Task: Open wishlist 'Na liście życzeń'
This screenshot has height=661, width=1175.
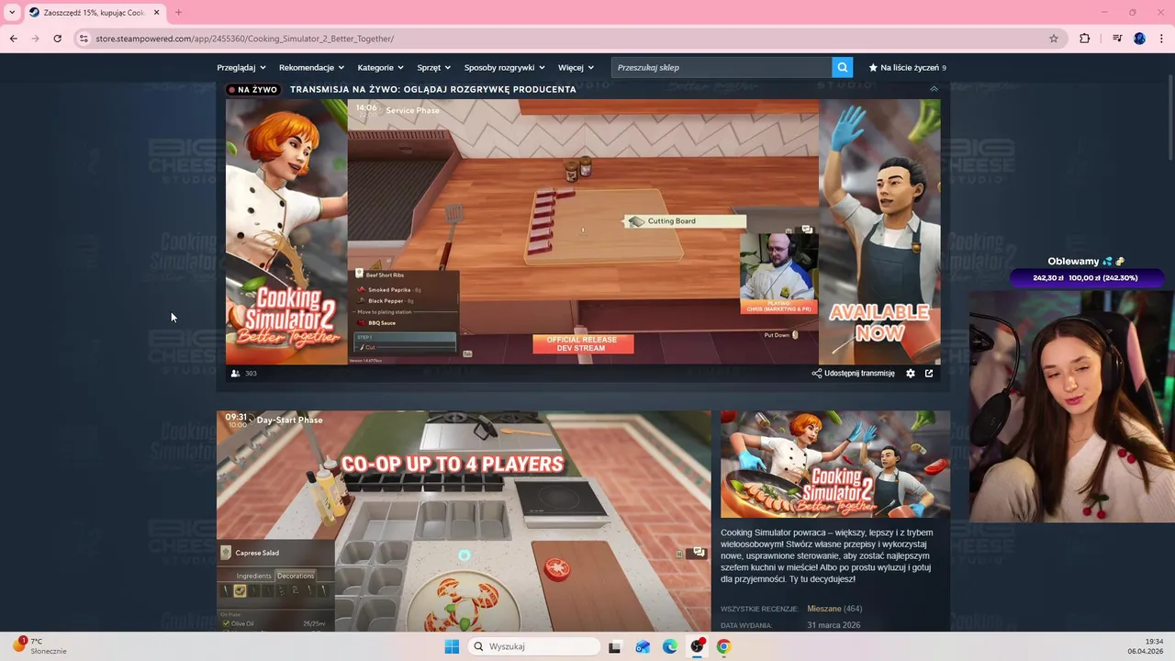Action: pos(907,67)
